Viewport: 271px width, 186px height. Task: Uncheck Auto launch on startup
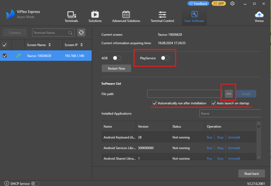coord(214,103)
